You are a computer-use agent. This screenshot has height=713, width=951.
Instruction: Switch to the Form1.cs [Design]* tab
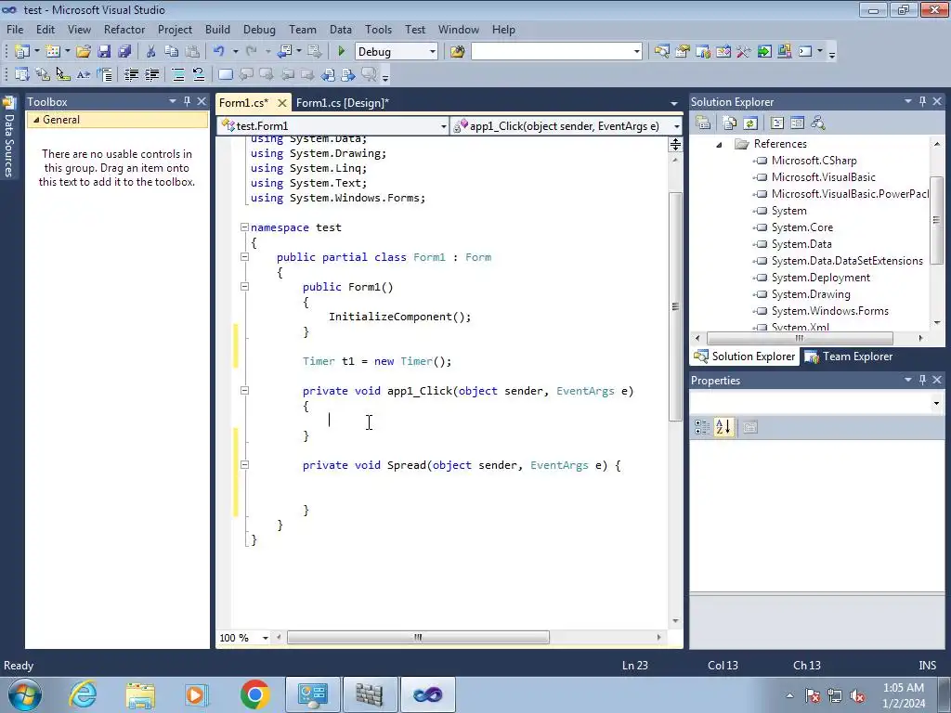[343, 102]
